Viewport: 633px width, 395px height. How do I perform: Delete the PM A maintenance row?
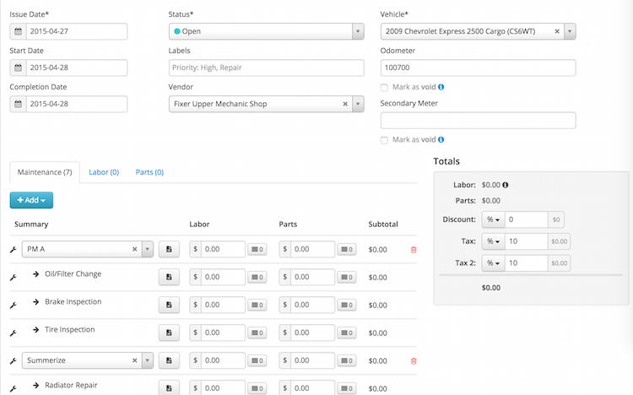tap(414, 250)
